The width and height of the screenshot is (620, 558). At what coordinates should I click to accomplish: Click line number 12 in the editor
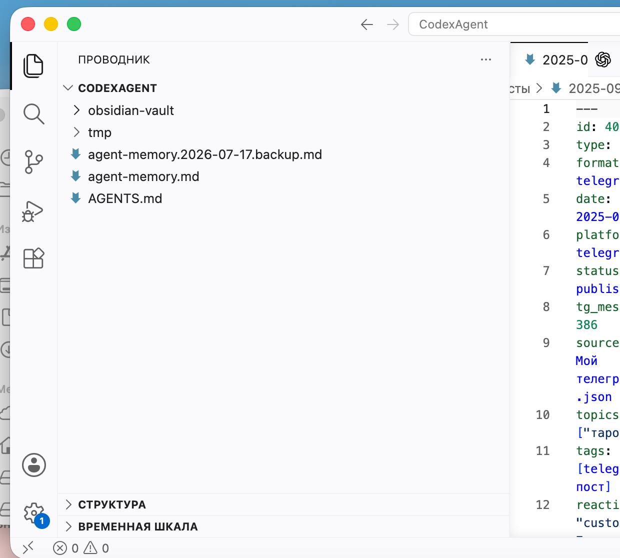tap(542, 505)
